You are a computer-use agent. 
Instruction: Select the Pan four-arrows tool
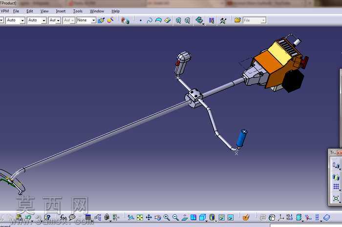pos(149,217)
